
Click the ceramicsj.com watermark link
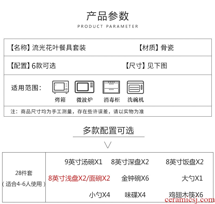point(189,200)
